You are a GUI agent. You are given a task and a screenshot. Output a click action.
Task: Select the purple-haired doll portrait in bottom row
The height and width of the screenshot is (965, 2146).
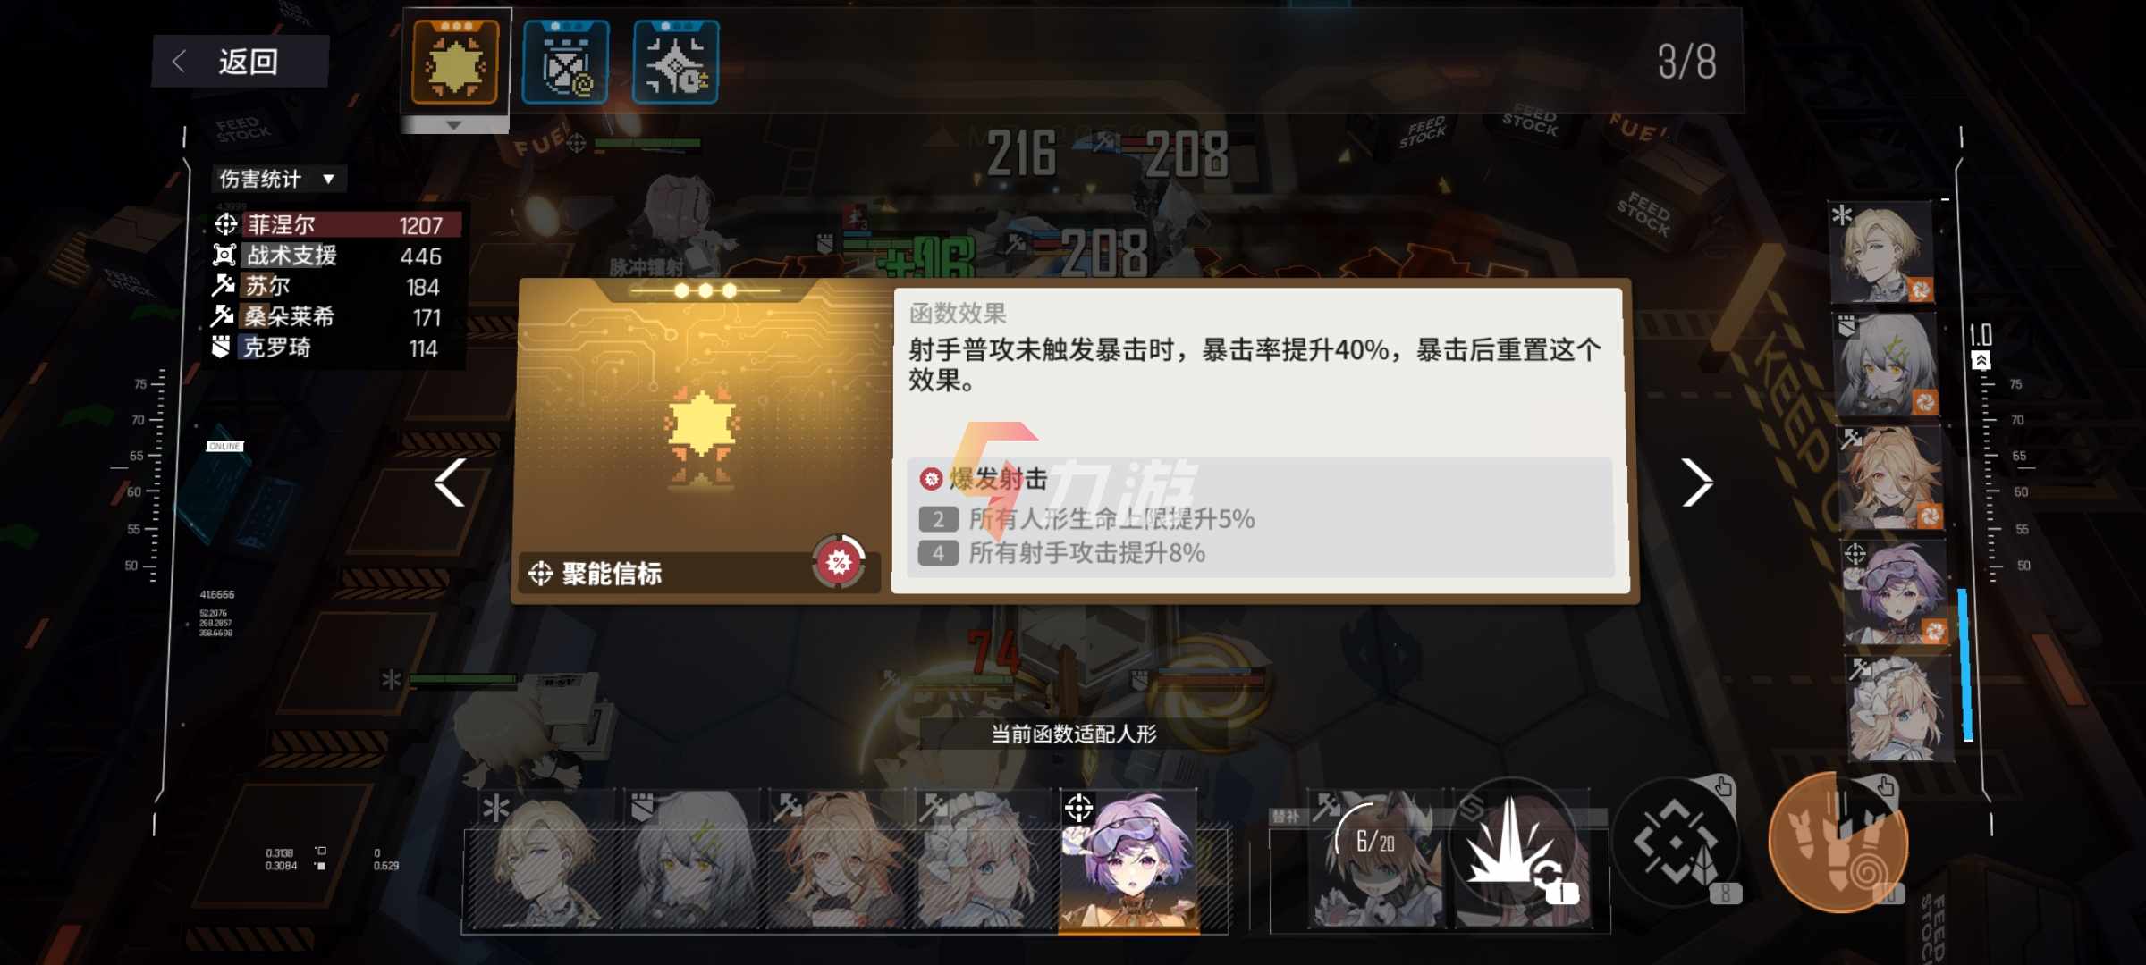(x=1128, y=861)
